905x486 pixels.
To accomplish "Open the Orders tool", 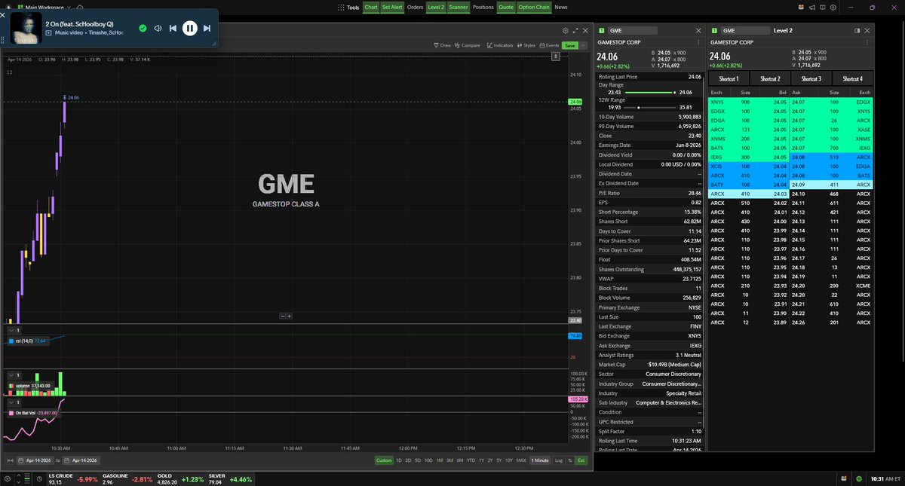I will (x=415, y=7).
